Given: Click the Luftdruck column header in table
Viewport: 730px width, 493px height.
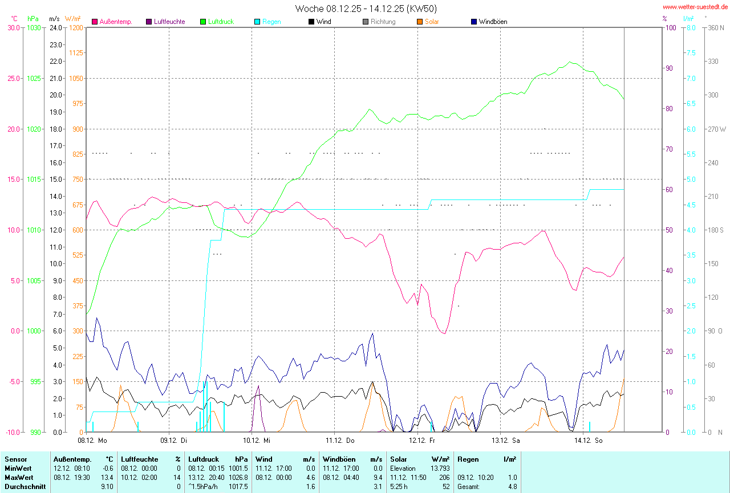Looking at the screenshot, I should click(x=203, y=459).
